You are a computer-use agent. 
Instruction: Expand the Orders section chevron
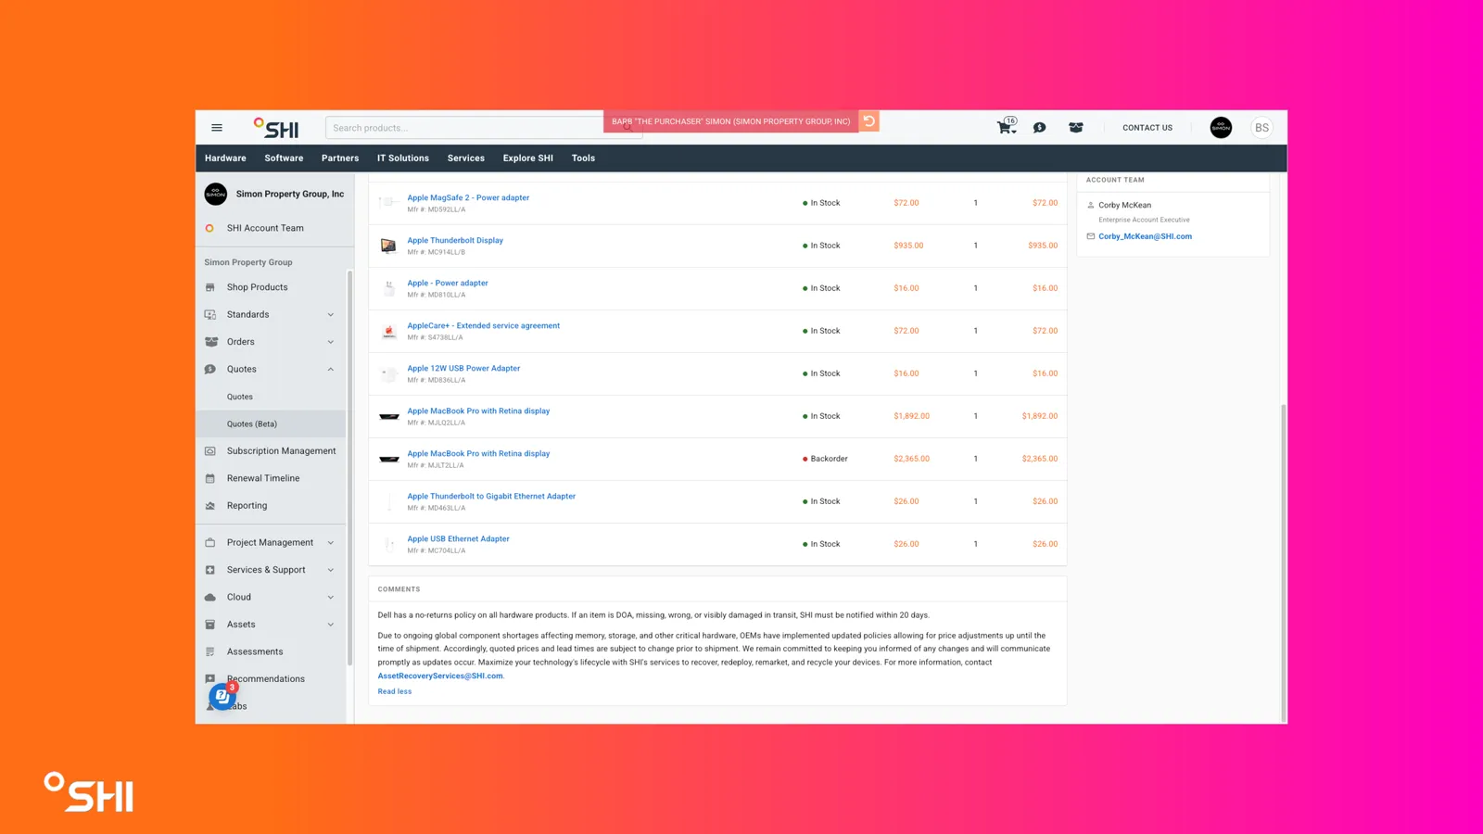[x=331, y=342]
